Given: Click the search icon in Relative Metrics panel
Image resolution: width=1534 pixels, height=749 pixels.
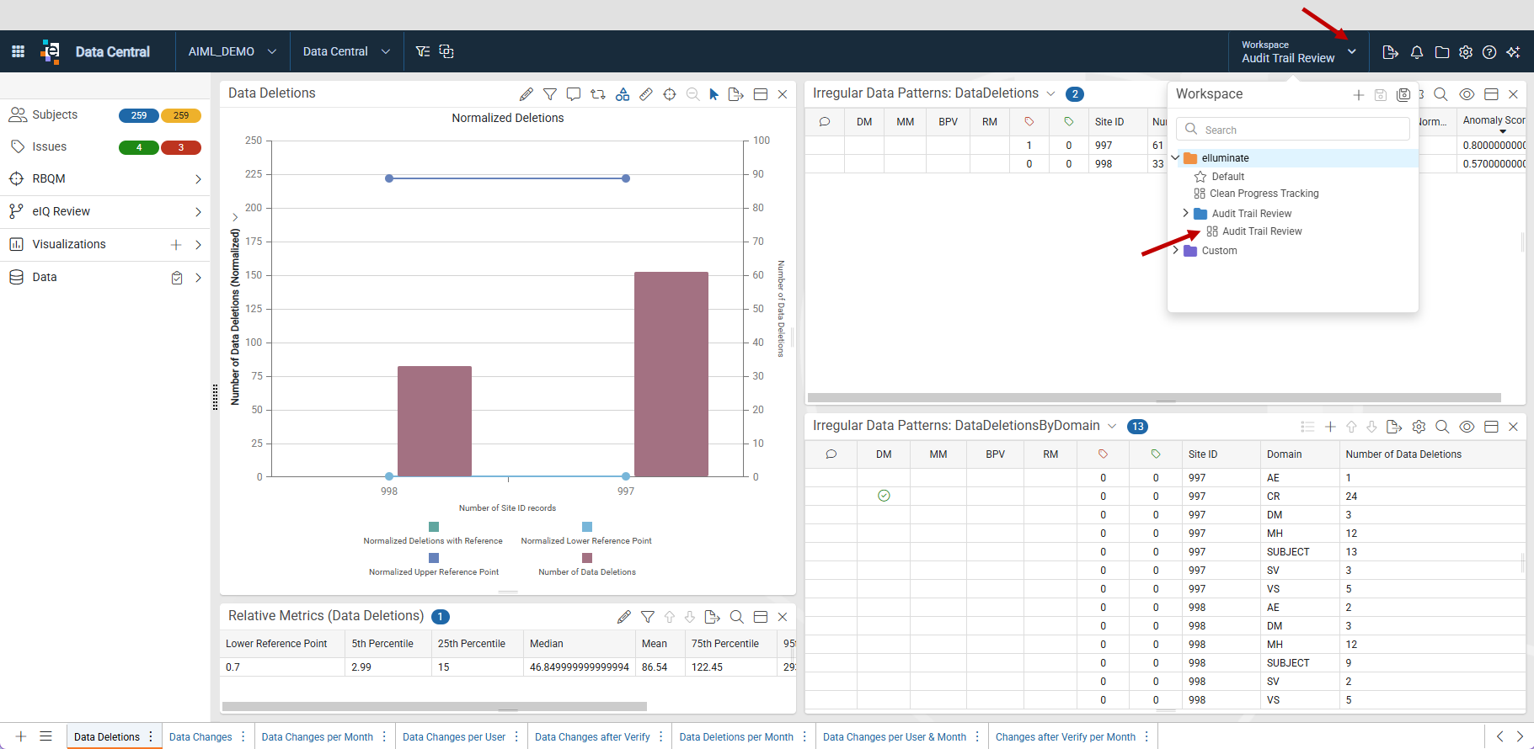Looking at the screenshot, I should 737,617.
